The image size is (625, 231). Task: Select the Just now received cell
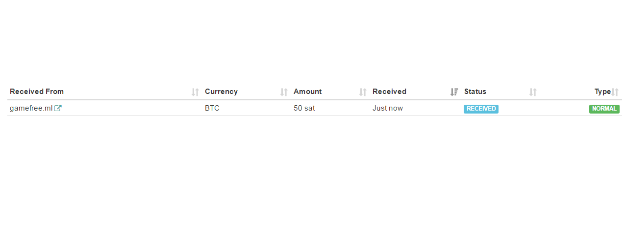click(x=388, y=108)
